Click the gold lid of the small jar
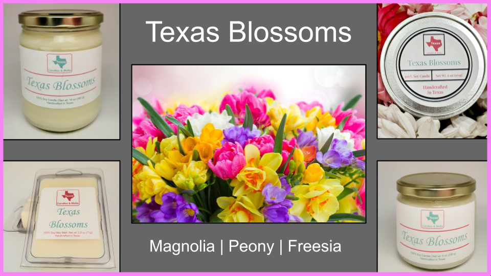 click(x=436, y=185)
